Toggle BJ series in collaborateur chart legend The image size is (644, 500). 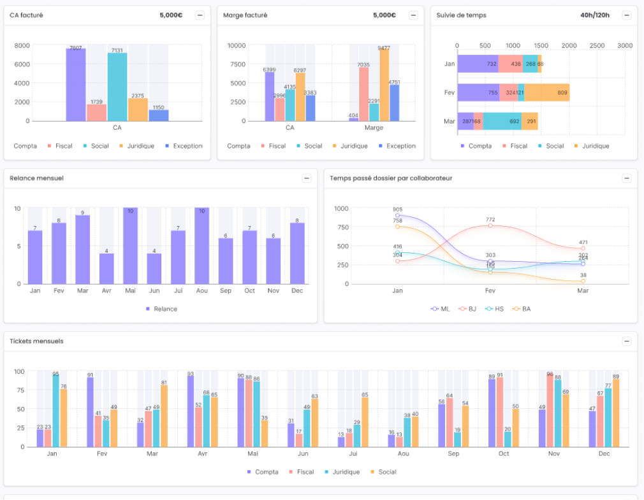[467, 309]
